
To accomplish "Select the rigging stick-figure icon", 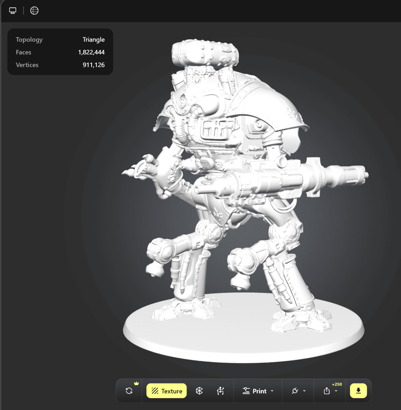I will pyautogui.click(x=220, y=391).
